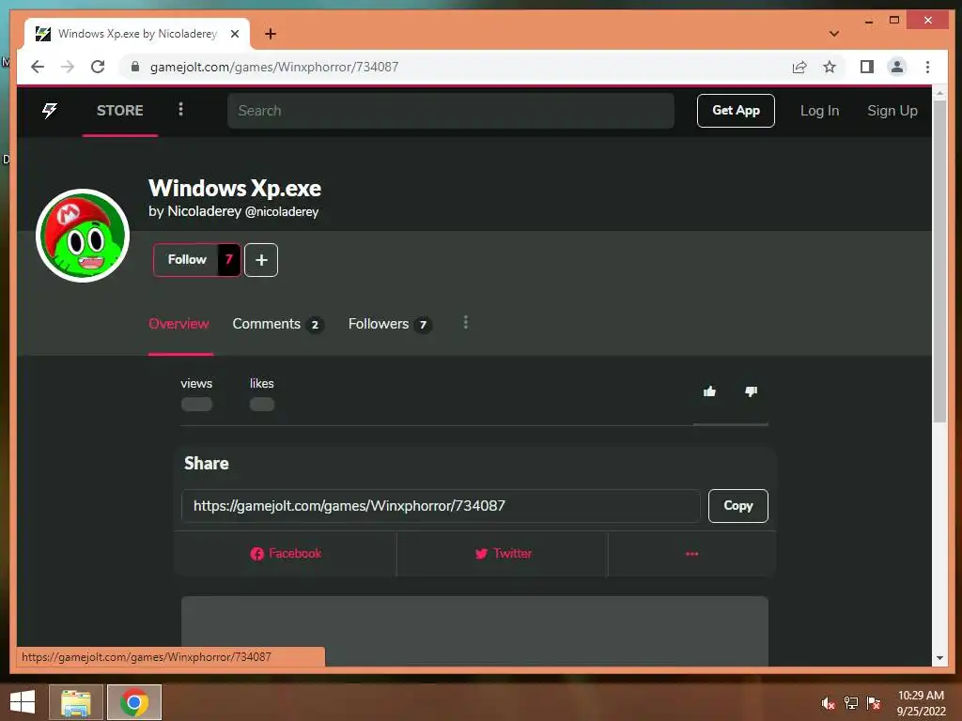Screen dimensions: 962x721
Task: Maximize the Chrome window
Action: [x=894, y=21]
